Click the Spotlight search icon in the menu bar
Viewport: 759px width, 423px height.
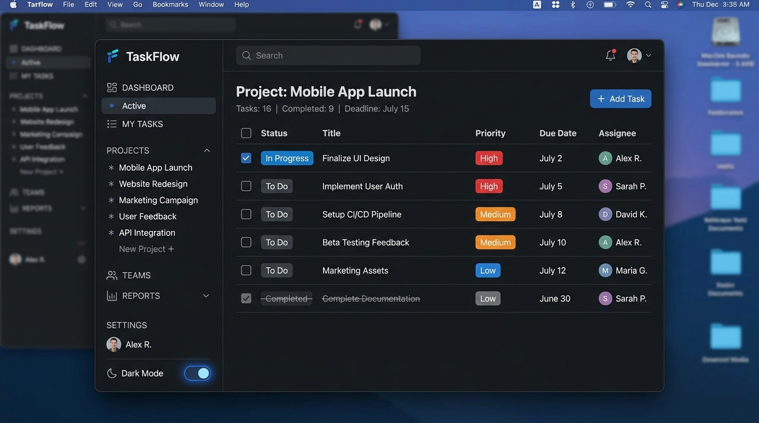click(648, 4)
